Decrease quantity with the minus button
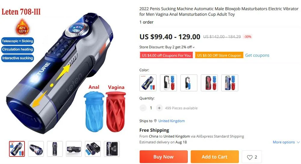 [x=143, y=108]
